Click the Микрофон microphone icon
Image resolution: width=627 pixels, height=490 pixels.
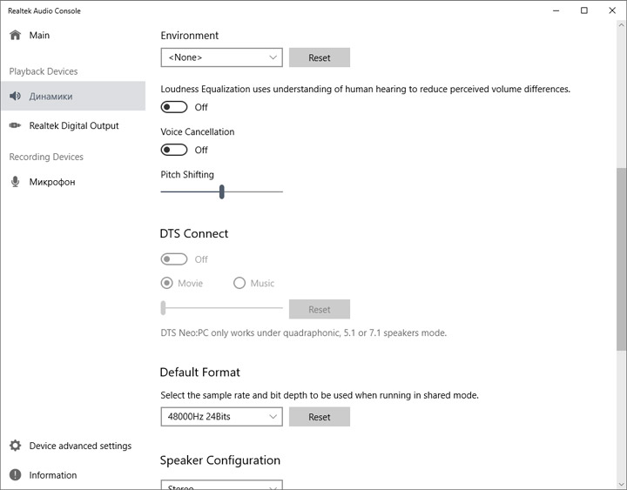pos(15,182)
